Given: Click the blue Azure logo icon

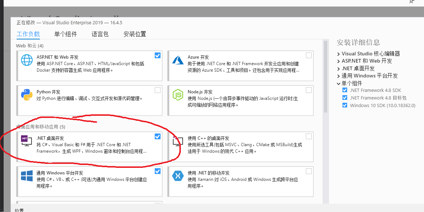Looking at the screenshot, I should pos(178,60).
